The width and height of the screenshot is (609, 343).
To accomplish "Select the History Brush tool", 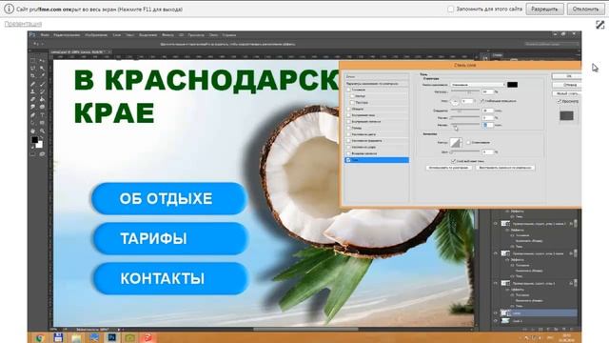I will coord(42,91).
